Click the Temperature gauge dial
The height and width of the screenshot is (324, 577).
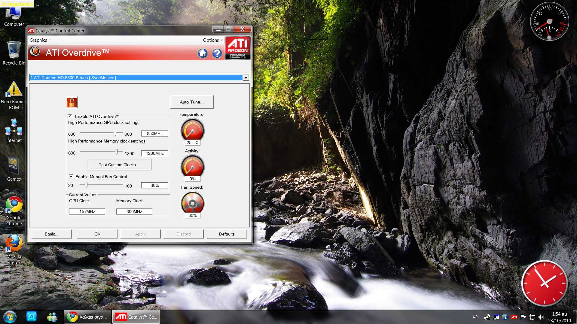[192, 130]
